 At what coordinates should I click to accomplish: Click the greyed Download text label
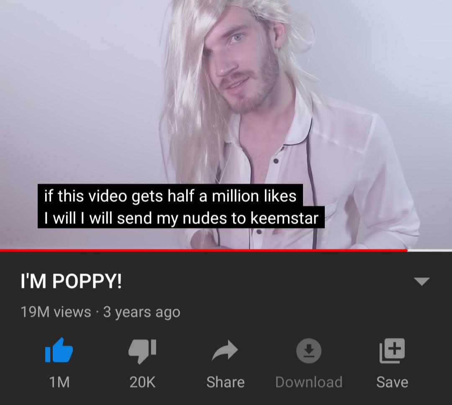pyautogui.click(x=309, y=382)
